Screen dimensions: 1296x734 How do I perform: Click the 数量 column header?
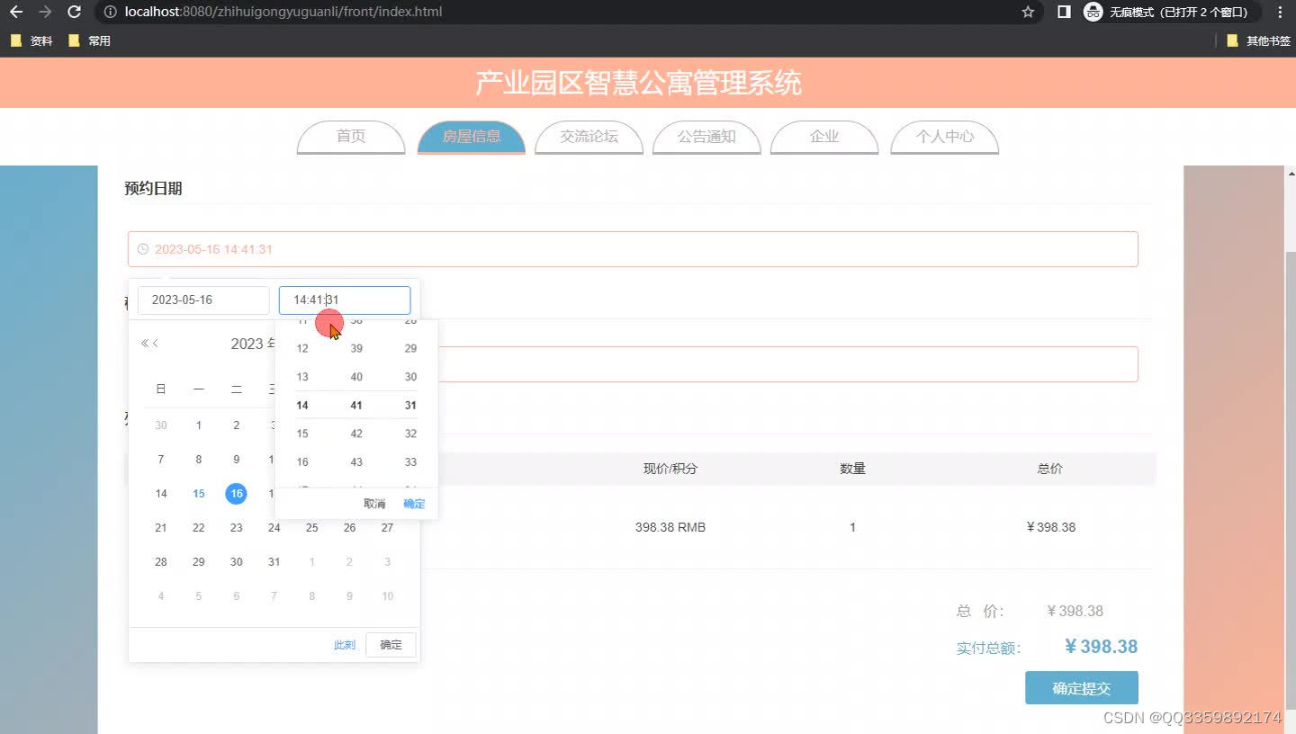pos(853,469)
